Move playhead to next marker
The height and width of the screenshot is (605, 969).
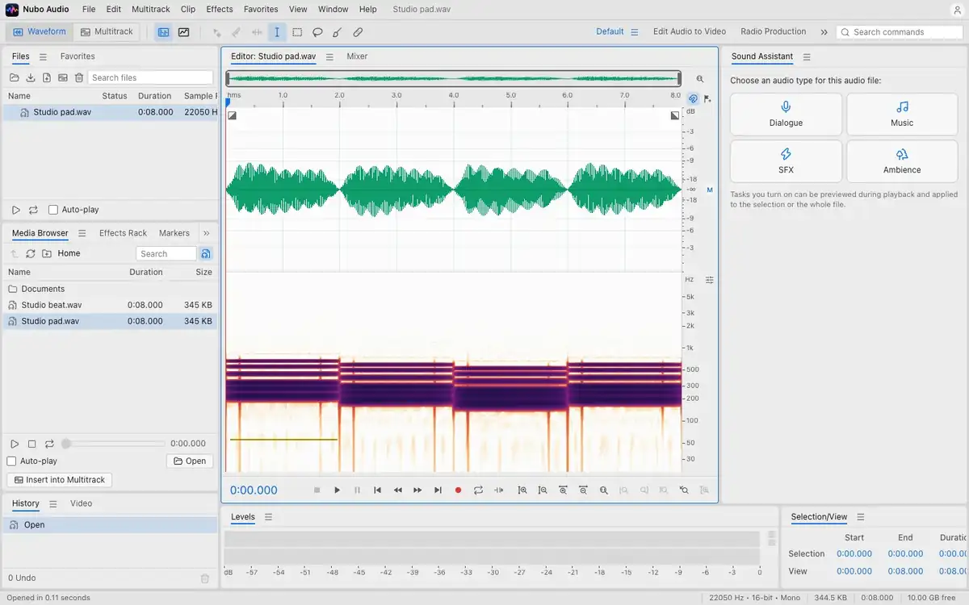click(x=438, y=490)
